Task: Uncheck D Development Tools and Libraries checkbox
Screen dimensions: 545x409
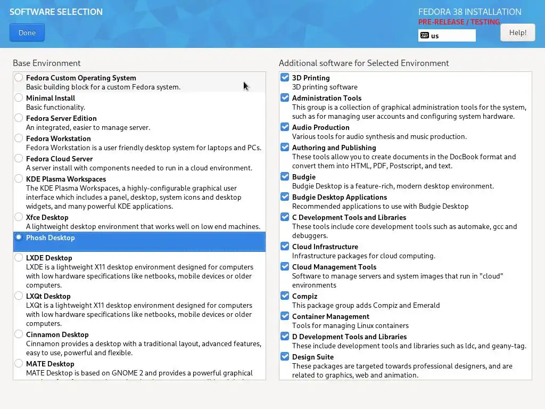Action: [x=285, y=336]
